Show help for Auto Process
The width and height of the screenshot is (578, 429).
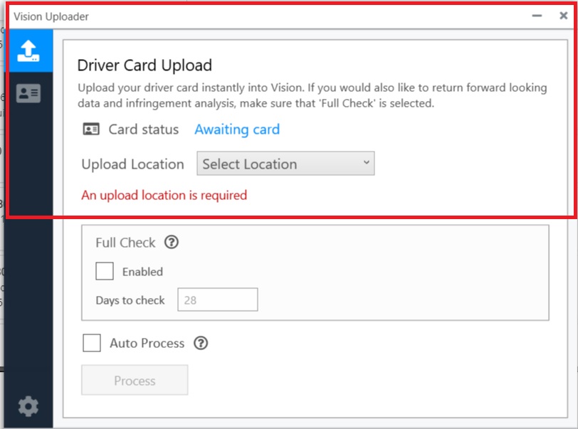point(201,343)
